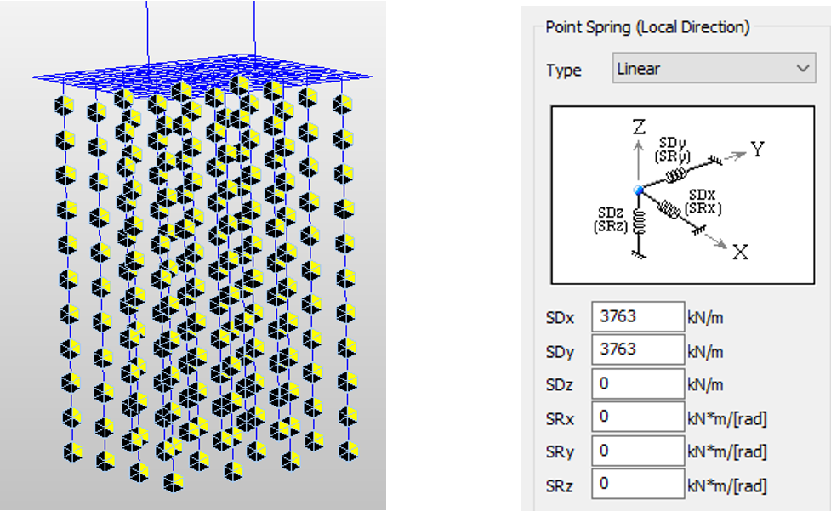
Task: Click the SDy value field containing 3763
Action: (638, 349)
